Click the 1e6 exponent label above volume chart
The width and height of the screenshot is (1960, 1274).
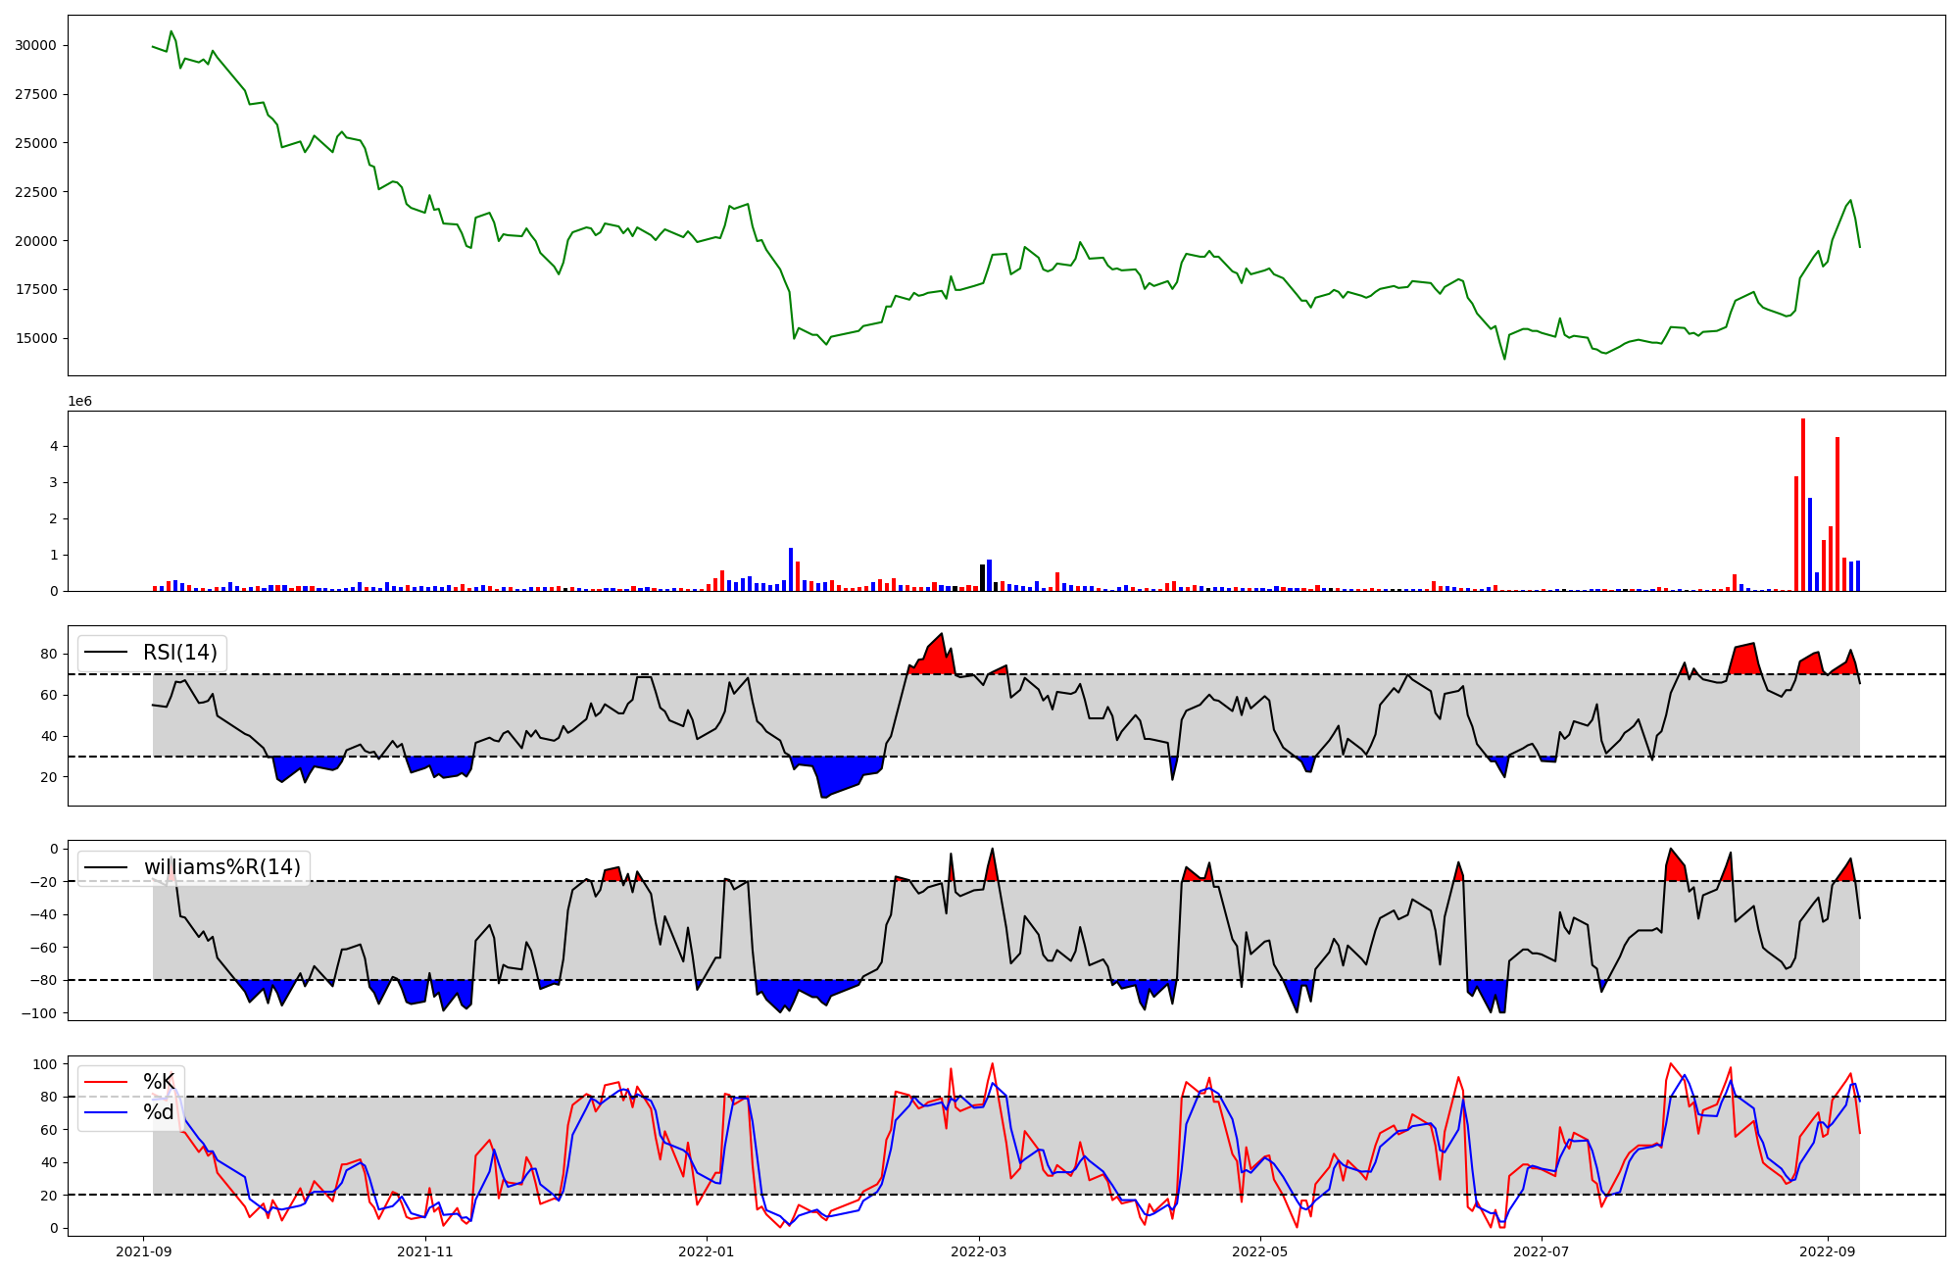tap(79, 402)
